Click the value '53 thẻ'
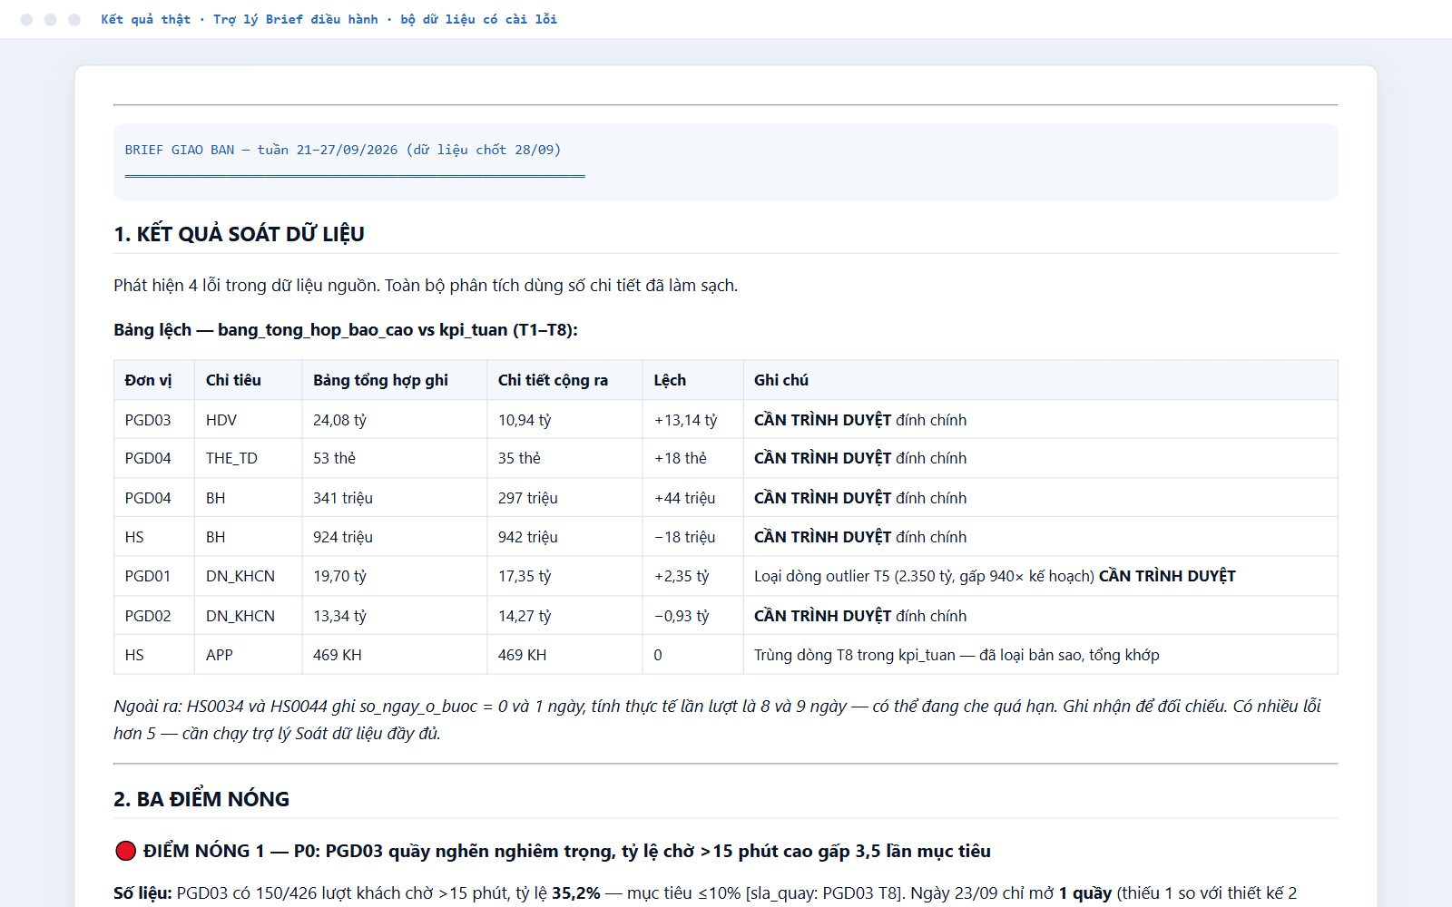The width and height of the screenshot is (1452, 907). [334, 458]
